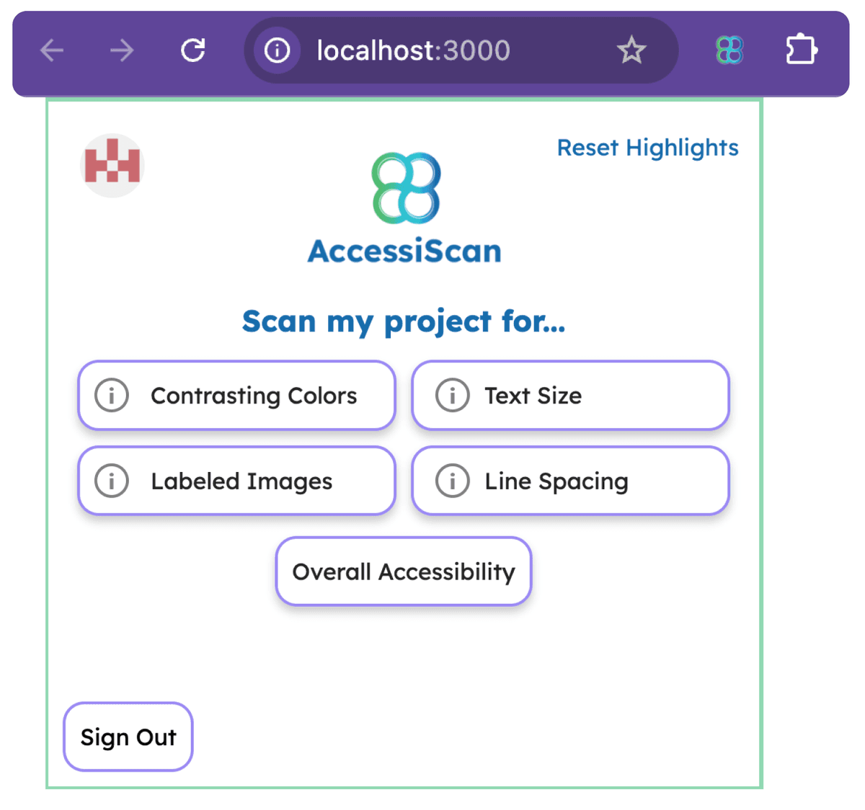Select Sign Out
The height and width of the screenshot is (810, 865).
[x=128, y=736]
